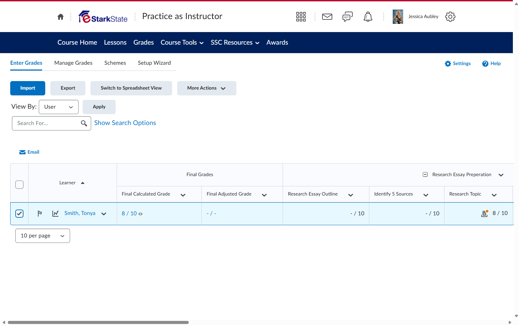The image size is (519, 325).
Task: Uncheck the Smith, Tonya row checkbox
Action: tap(19, 214)
